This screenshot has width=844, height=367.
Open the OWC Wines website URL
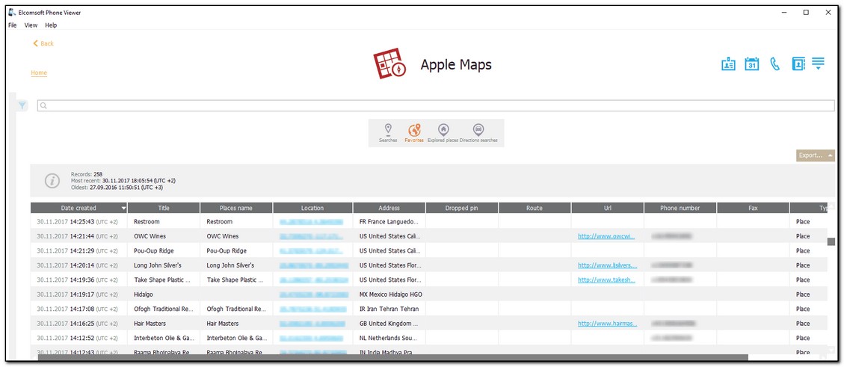tap(606, 236)
